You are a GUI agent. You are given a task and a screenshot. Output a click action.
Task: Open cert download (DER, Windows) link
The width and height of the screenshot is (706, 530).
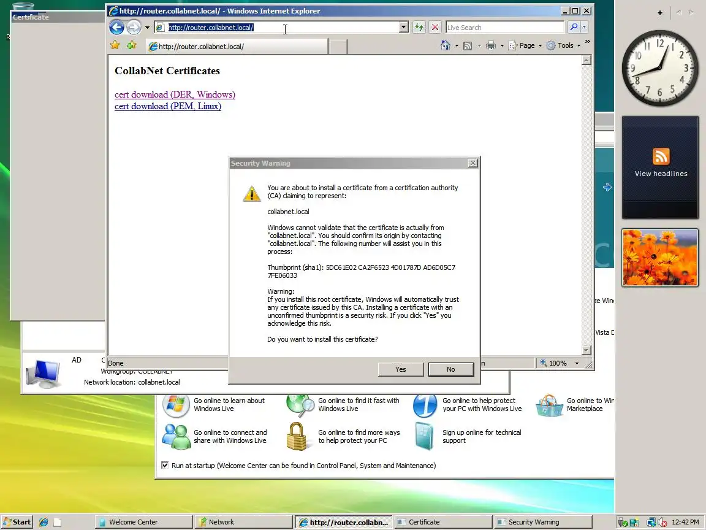point(175,94)
